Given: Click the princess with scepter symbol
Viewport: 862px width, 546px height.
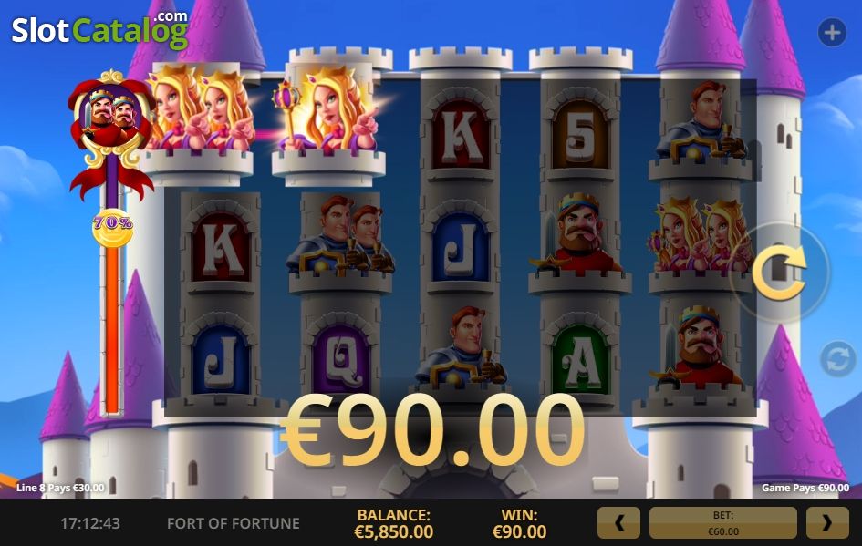Looking at the screenshot, I should coord(328,113).
